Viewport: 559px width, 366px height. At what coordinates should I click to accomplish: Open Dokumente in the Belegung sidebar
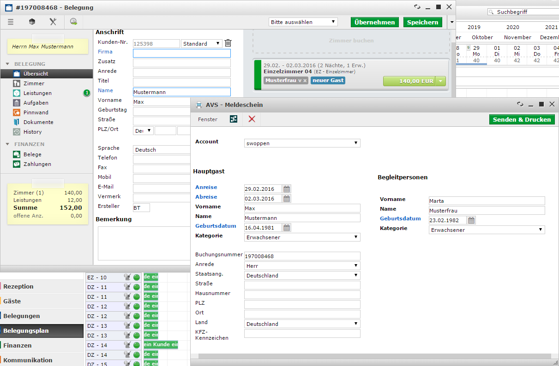click(38, 122)
